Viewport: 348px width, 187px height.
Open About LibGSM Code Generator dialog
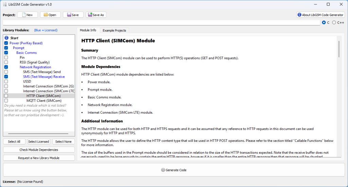pyautogui.click(x=320, y=15)
